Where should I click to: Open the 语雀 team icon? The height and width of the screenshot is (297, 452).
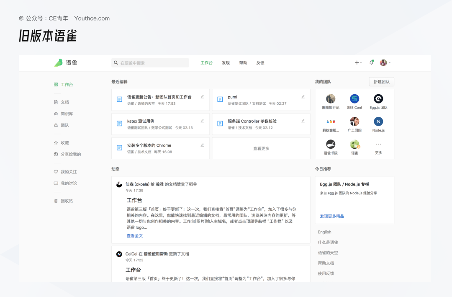(x=354, y=144)
